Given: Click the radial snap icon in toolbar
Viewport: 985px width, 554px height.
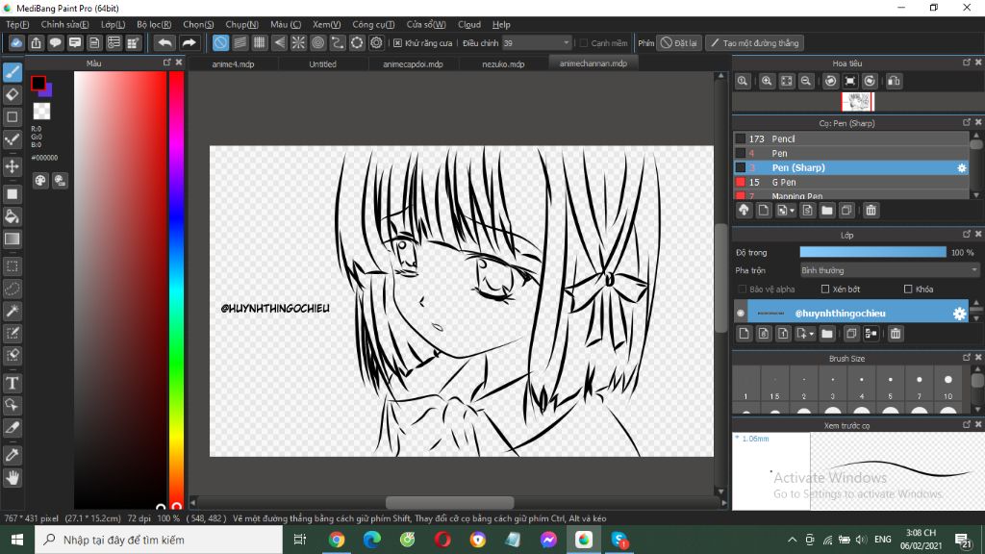Looking at the screenshot, I should (x=298, y=42).
